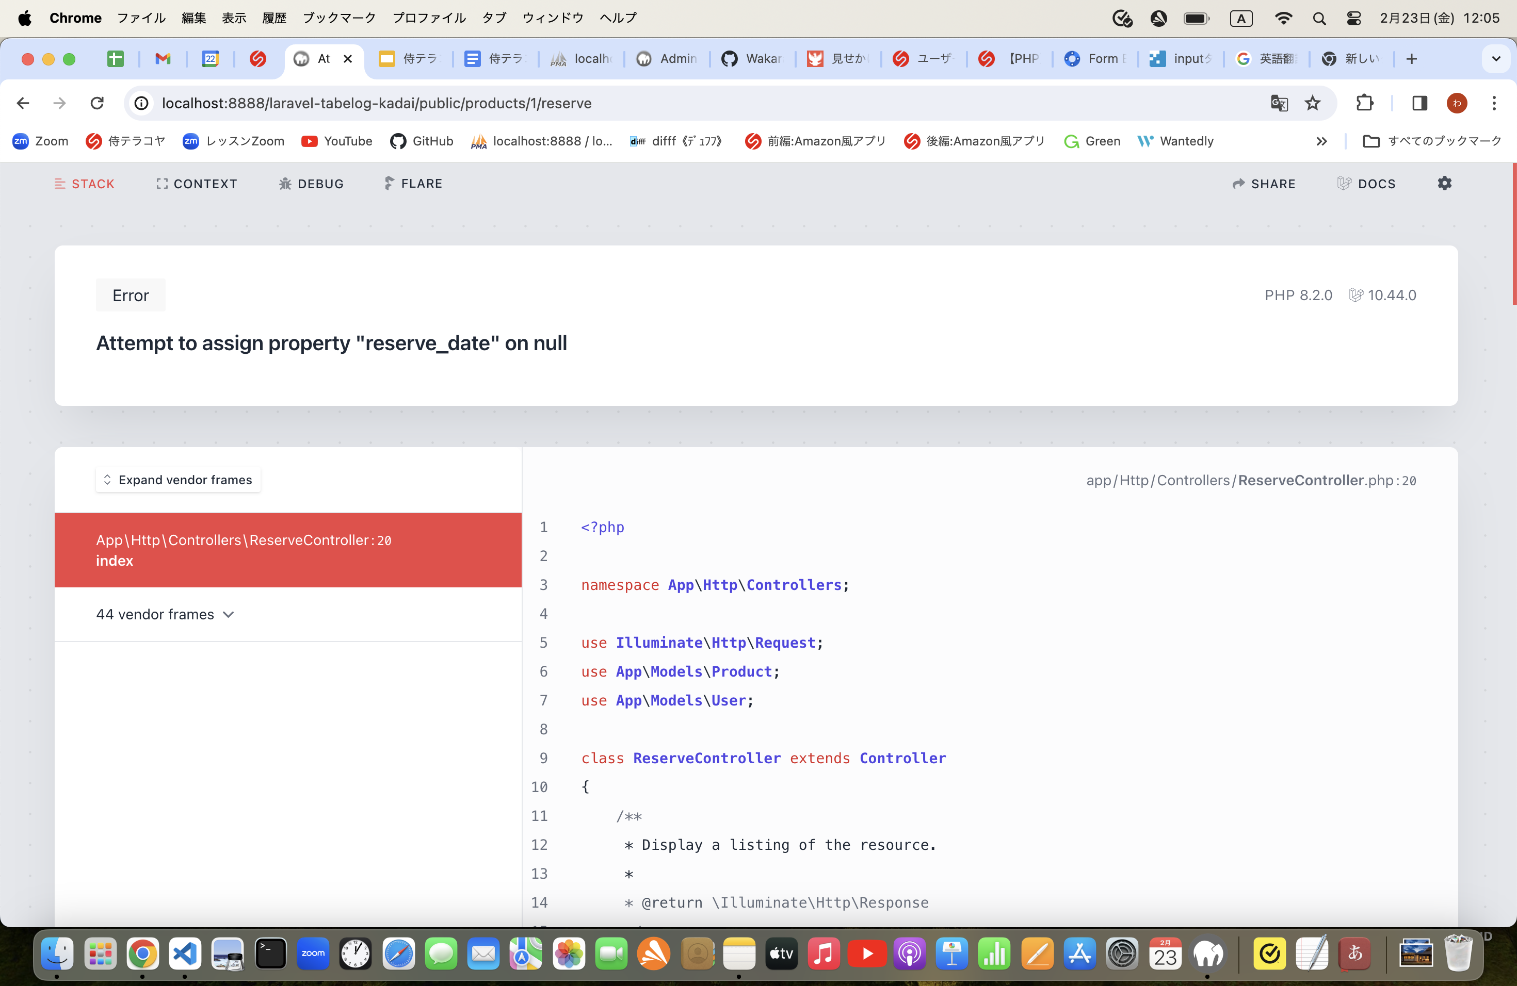Launch Visual Studio Code from the Dock
Screen dimensions: 1517x986
coord(184,954)
